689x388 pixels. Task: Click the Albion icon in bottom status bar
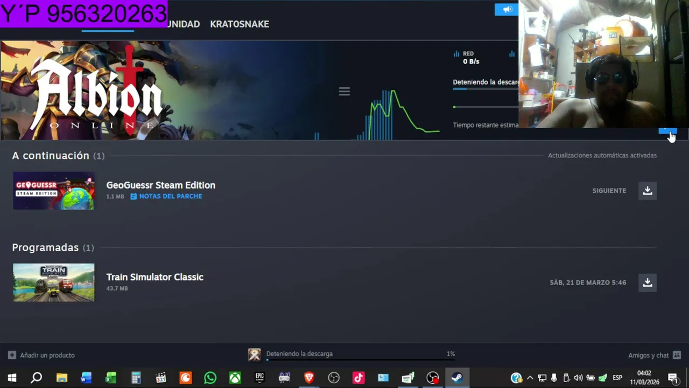[x=255, y=355]
